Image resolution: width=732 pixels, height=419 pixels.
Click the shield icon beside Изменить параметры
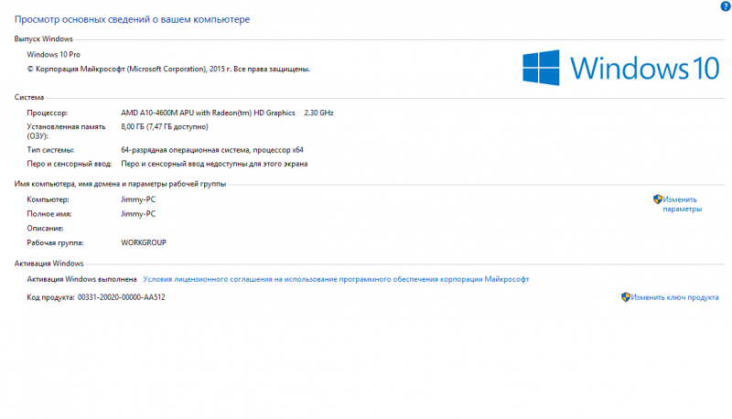click(658, 199)
